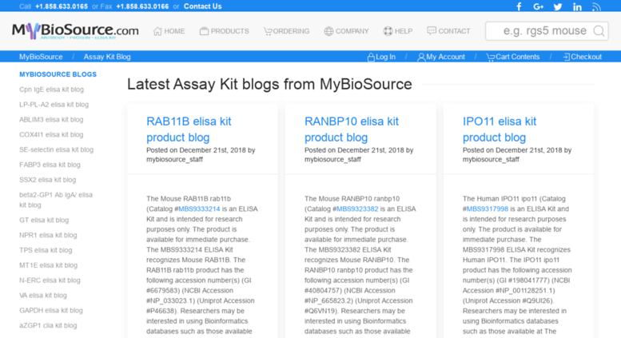Click Assay Kit Blog breadcrumb

pos(107,57)
